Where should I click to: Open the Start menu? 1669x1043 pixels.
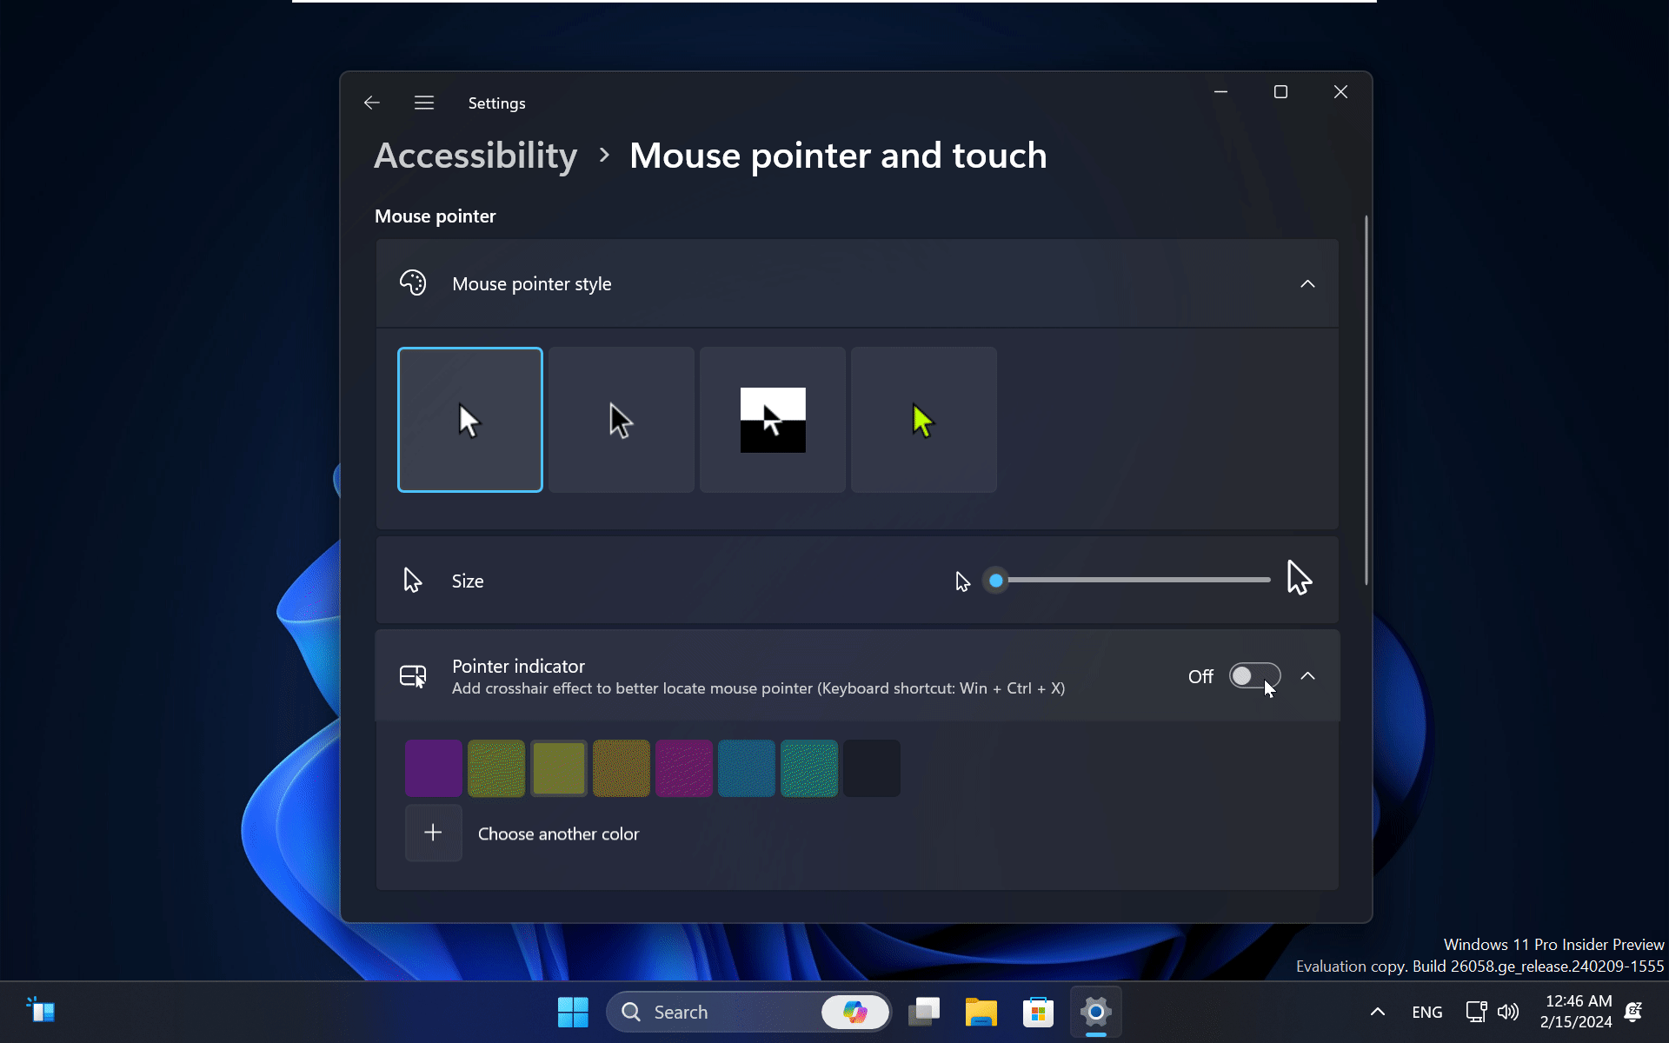(x=572, y=1011)
